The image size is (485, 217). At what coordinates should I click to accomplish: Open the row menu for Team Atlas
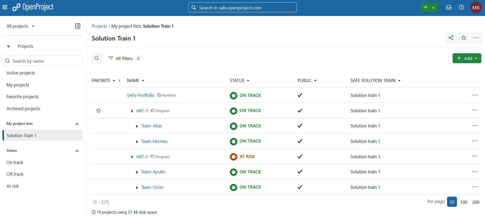coord(475,126)
